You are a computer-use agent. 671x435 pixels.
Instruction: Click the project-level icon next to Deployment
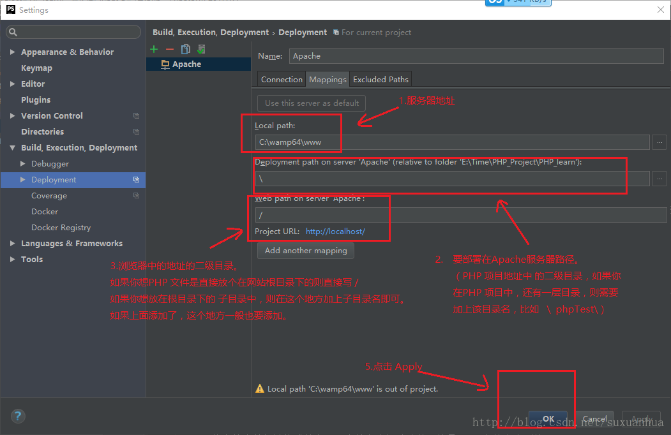[136, 180]
